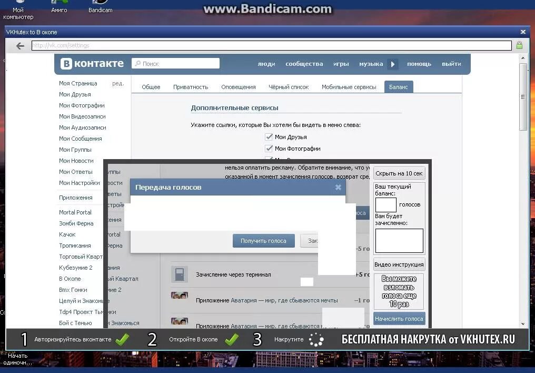Open Bmx Гонки app link
This screenshot has width=535, height=373.
click(x=73, y=290)
